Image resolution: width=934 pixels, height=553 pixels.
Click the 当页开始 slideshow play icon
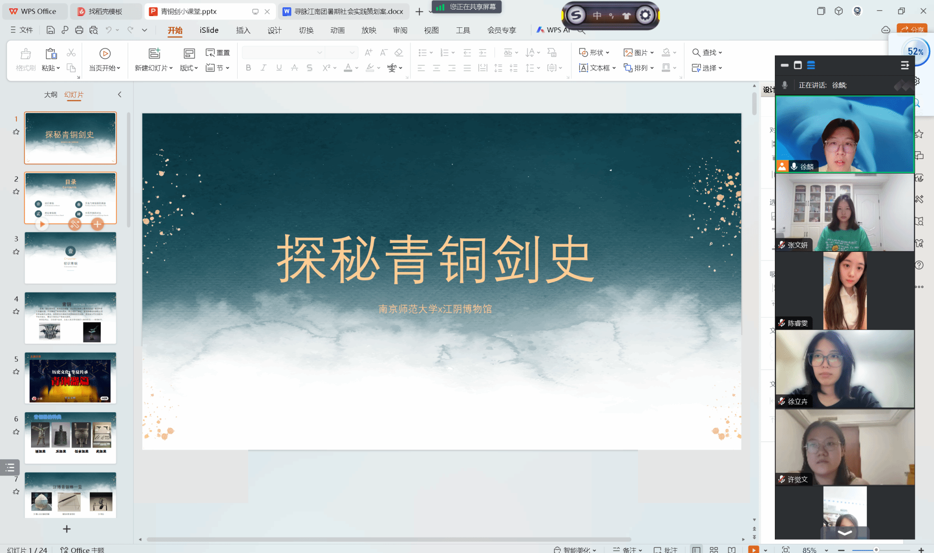point(105,53)
